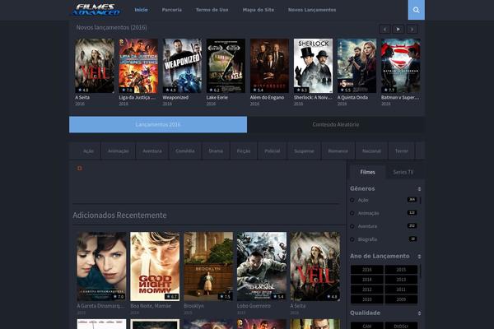Open the Ação genre category
The width and height of the screenshot is (494, 329).
coord(88,151)
